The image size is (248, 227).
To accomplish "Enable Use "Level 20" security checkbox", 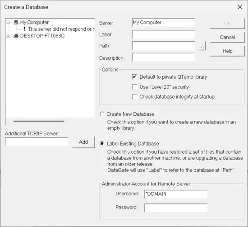I will click(134, 87).
